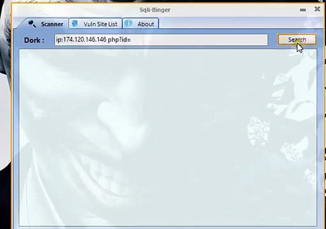Click the info icon on About tab

pos(129,23)
